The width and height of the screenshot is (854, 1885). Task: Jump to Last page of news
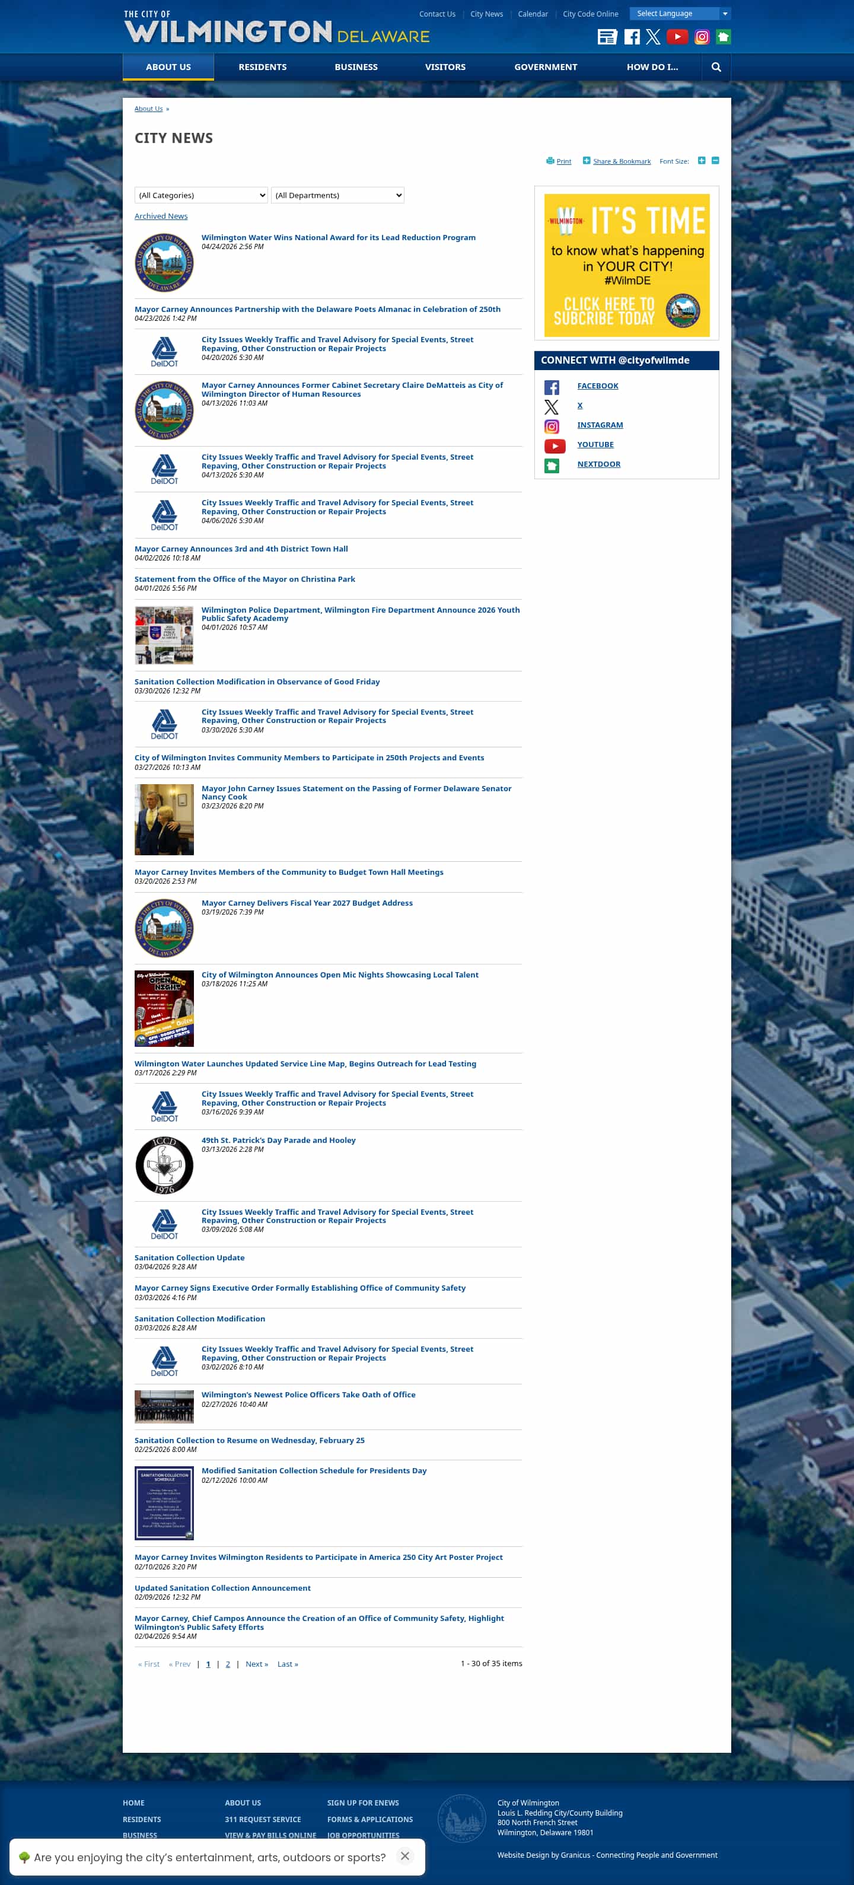tap(288, 1663)
